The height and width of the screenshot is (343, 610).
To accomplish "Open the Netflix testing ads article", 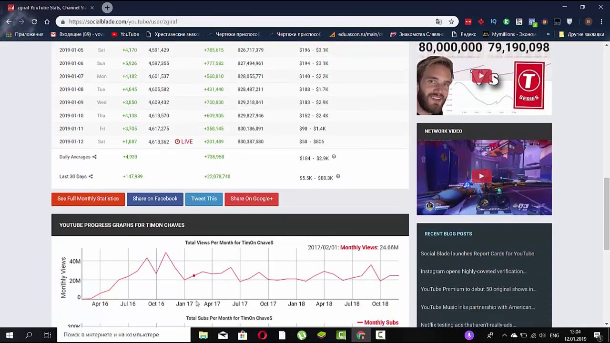I will [x=468, y=325].
